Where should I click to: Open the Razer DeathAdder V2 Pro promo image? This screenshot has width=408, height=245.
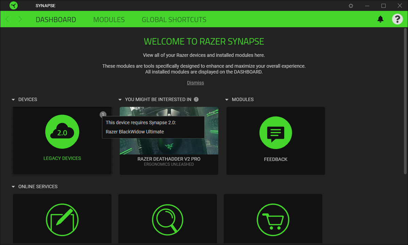pos(169,131)
